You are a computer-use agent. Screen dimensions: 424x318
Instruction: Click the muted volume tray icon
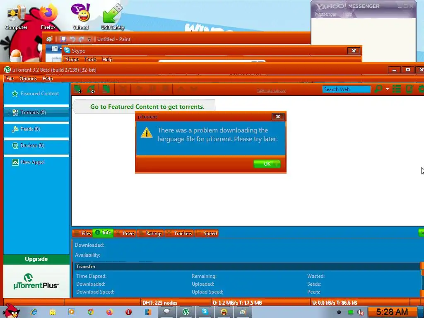point(361,313)
